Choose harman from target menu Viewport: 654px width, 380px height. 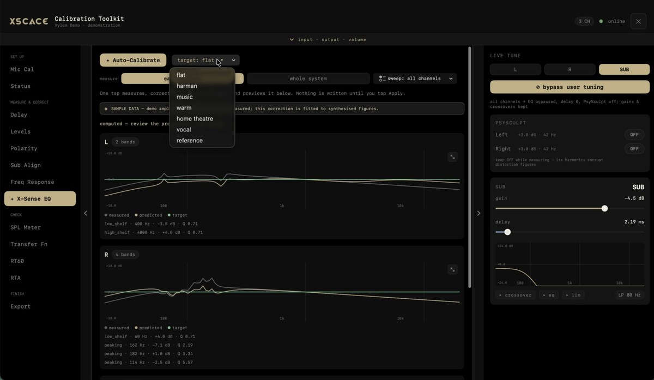pos(202,86)
